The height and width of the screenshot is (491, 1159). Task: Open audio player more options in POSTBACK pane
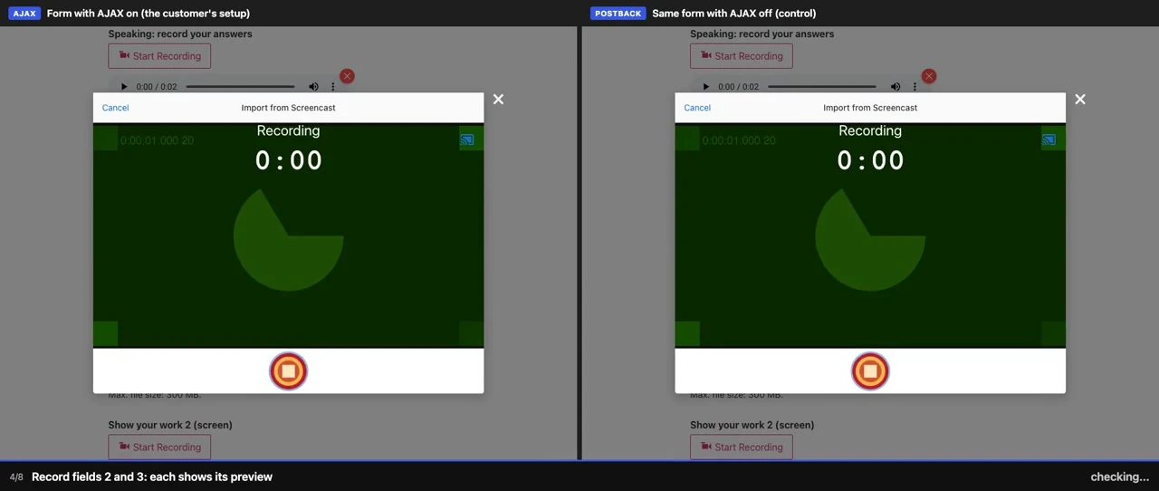[915, 87]
